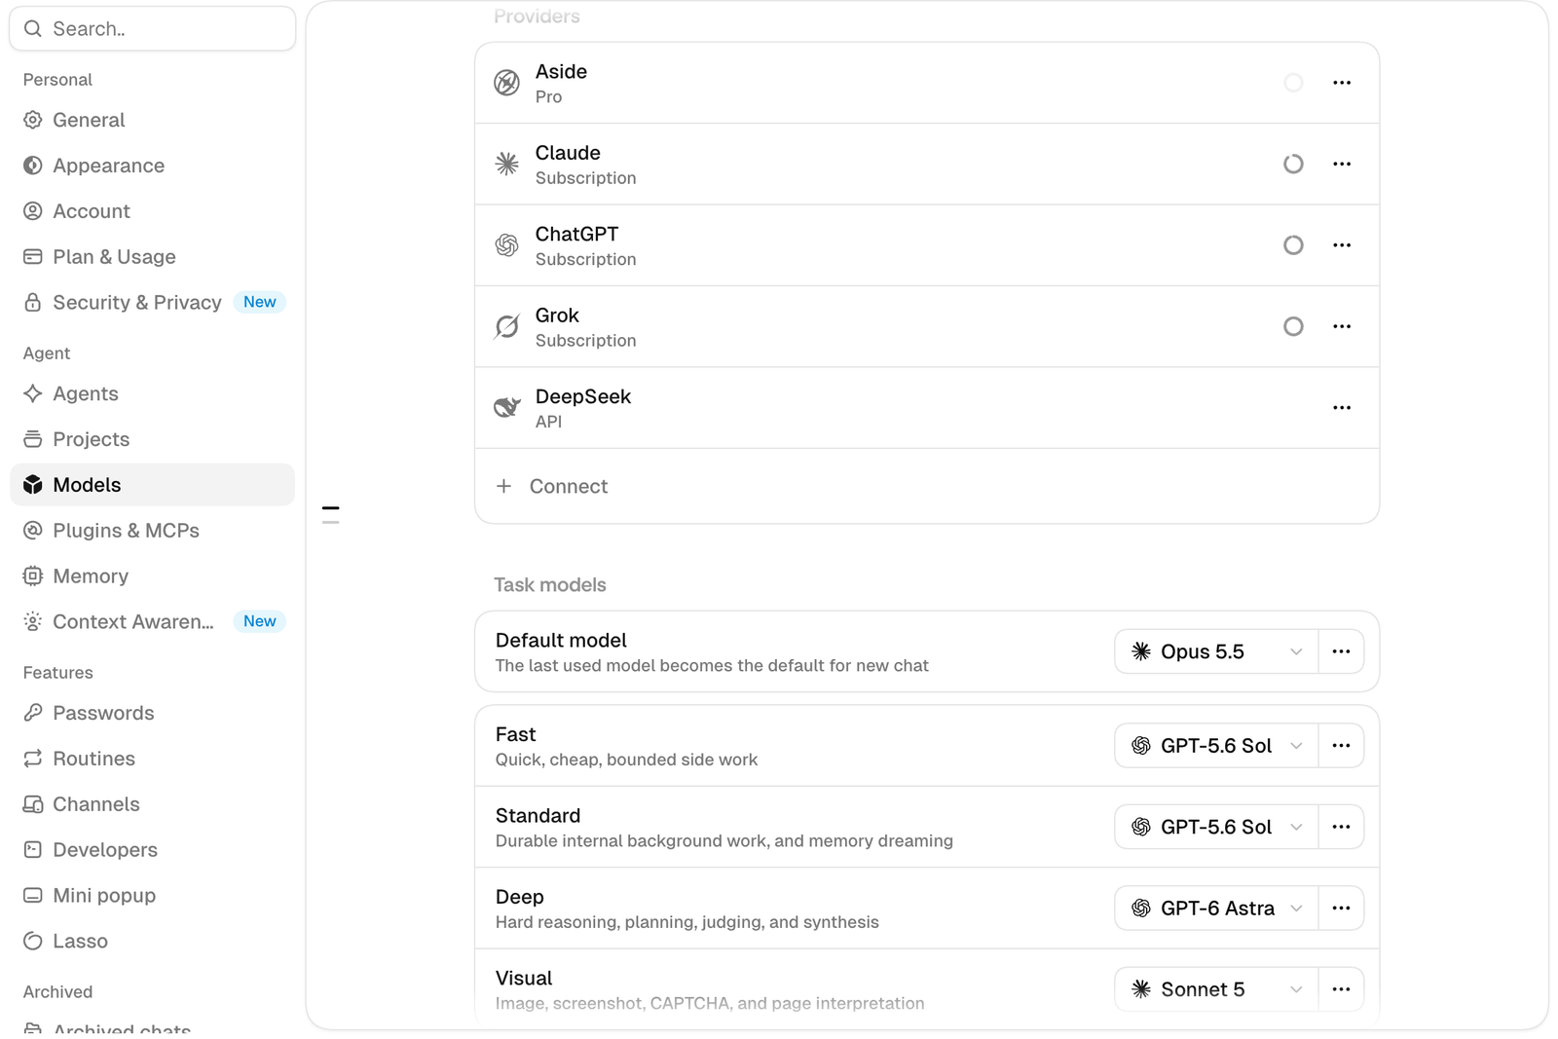Open the Default model Opus 5.5 dropdown
Screen dimensions: 1558x1039
tap(1216, 651)
